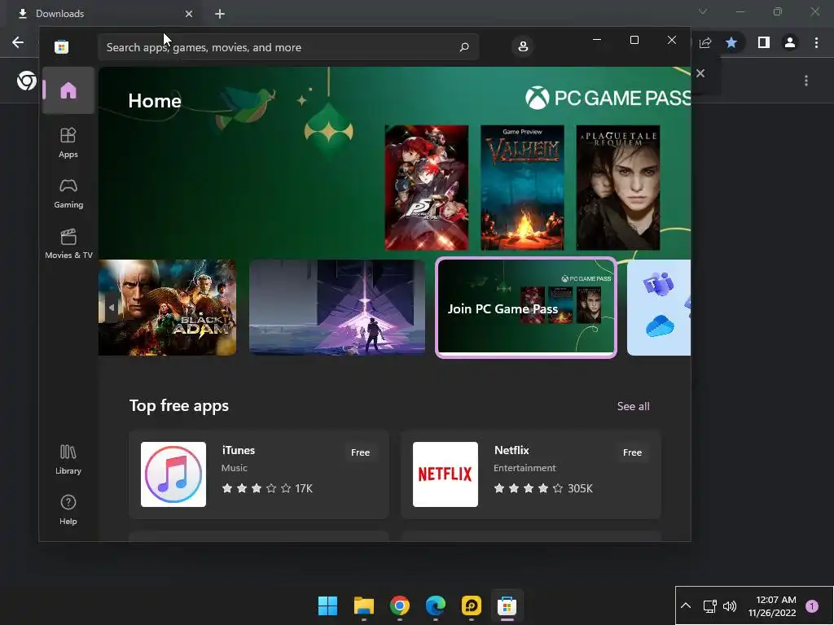Click Microsoft Store taskbar icon

(x=507, y=605)
